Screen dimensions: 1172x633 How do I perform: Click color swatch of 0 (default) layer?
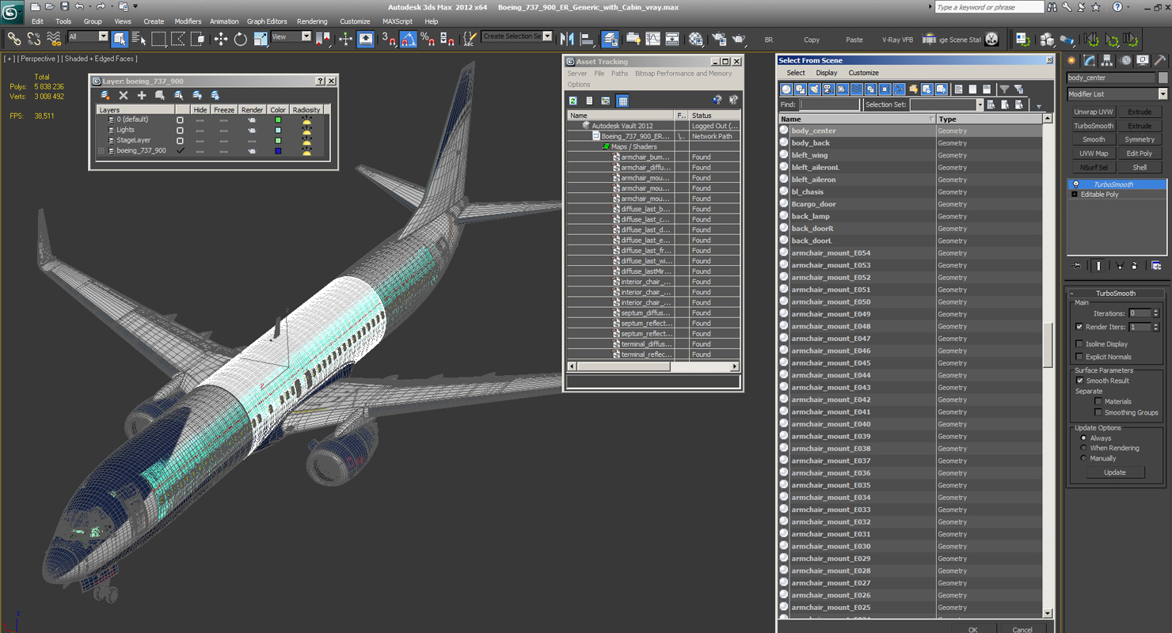point(278,119)
